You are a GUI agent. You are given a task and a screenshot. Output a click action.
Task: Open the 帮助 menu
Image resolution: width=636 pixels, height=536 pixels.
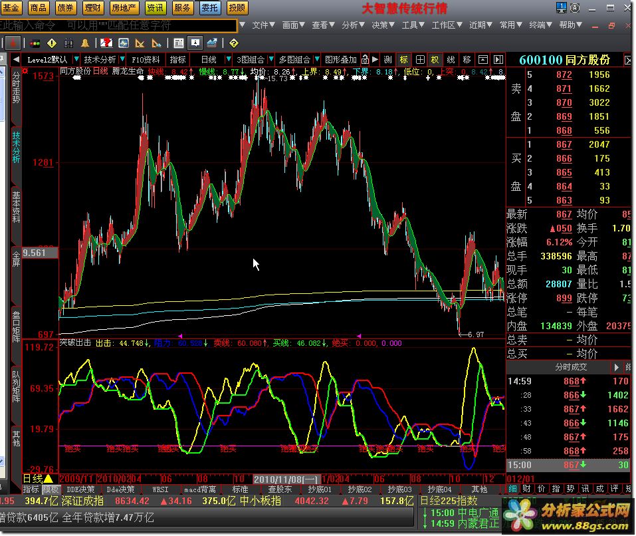pos(570,25)
